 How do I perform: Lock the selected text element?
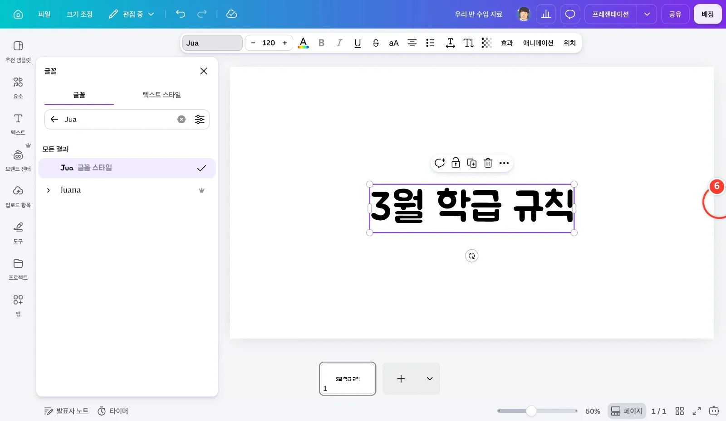(456, 163)
